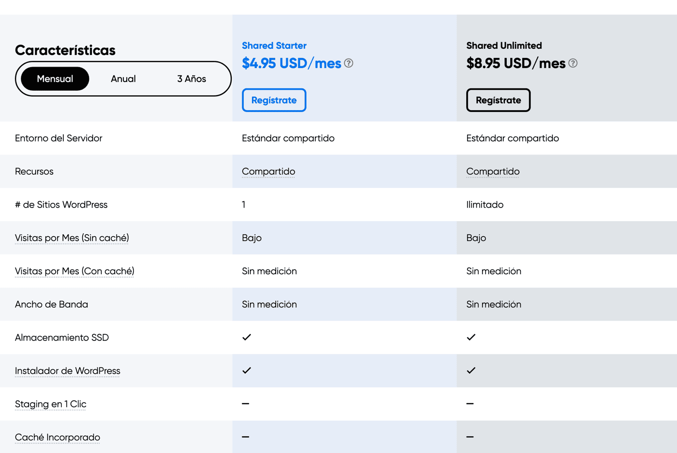Click Sin medición cached visits for Shared Starter

[269, 271]
